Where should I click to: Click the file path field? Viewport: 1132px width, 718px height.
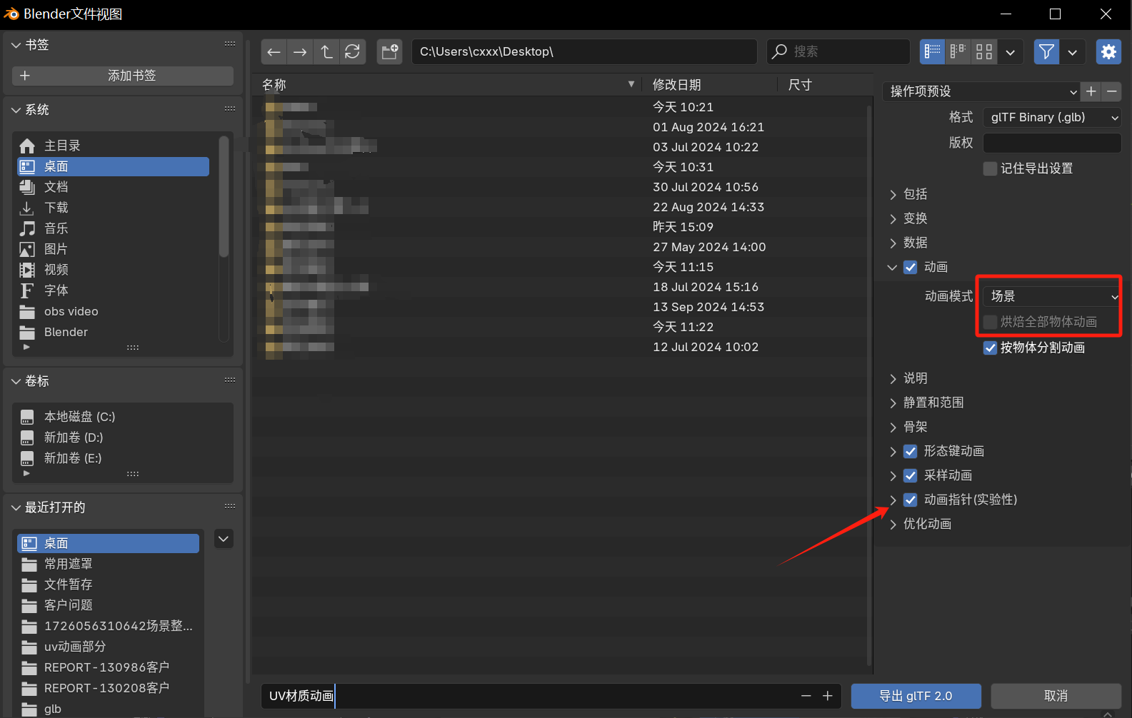pyautogui.click(x=584, y=51)
